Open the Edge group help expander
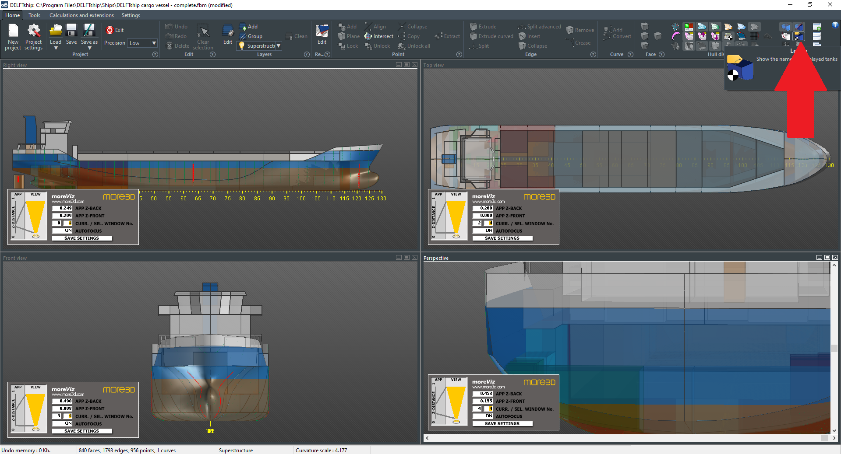 593,55
